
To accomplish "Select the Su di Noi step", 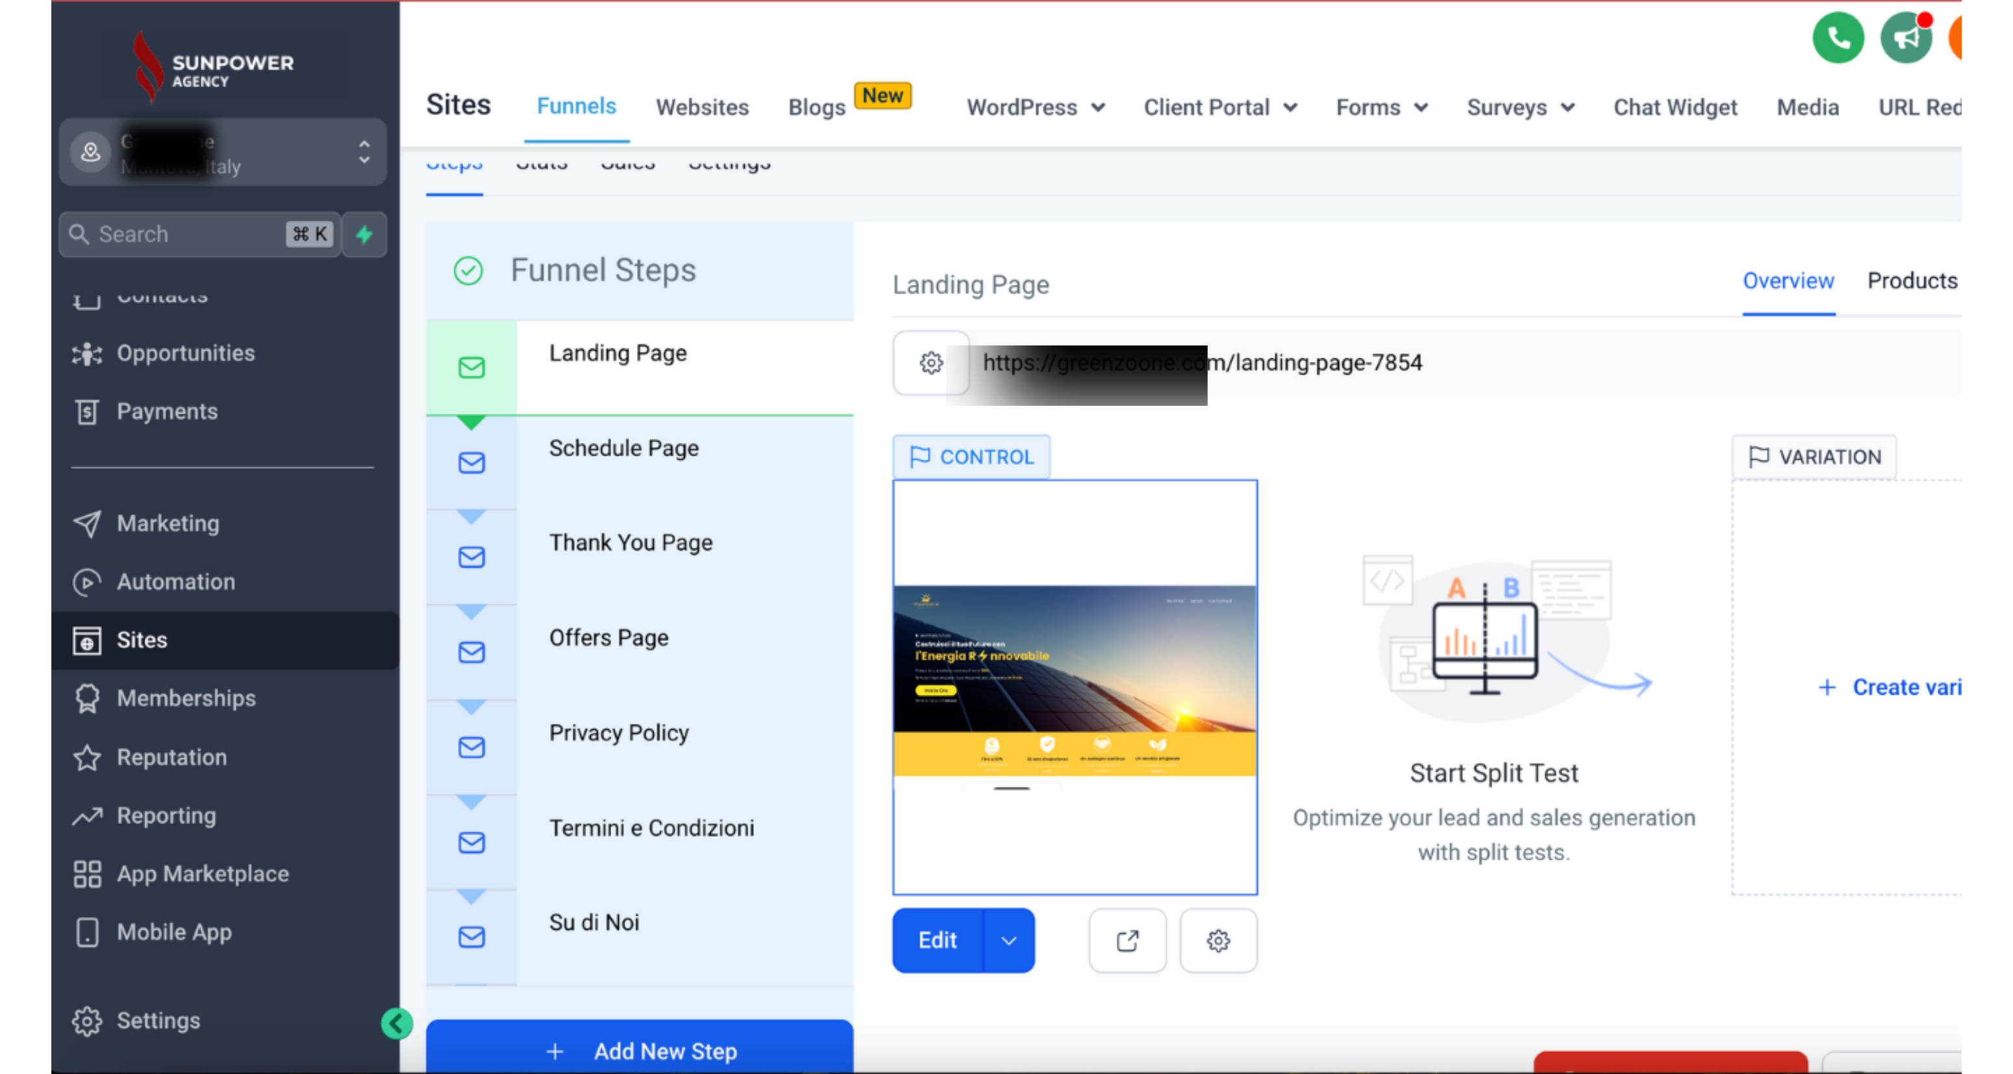I will point(639,937).
